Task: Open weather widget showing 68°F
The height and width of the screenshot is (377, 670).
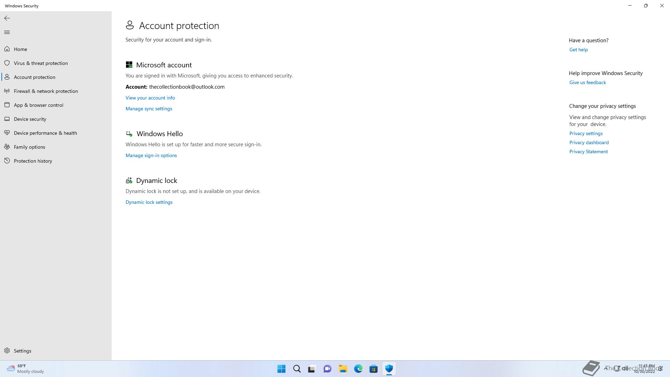Action: click(x=25, y=369)
